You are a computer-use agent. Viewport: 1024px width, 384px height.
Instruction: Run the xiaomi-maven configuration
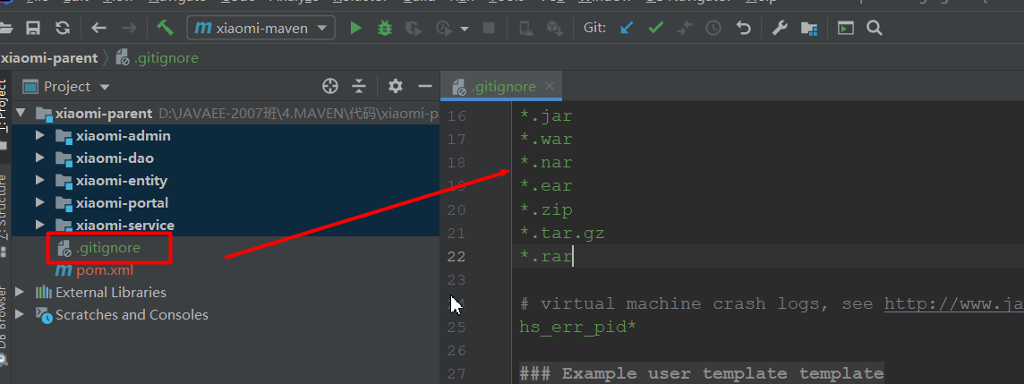[355, 28]
